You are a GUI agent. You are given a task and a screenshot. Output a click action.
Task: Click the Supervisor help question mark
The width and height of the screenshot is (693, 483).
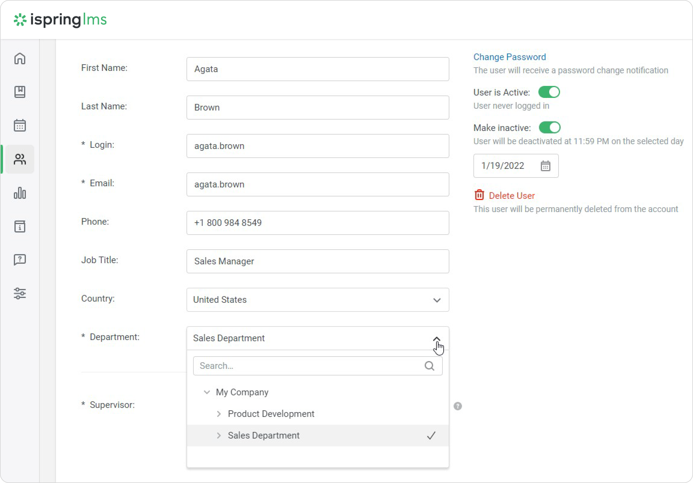coord(457,406)
